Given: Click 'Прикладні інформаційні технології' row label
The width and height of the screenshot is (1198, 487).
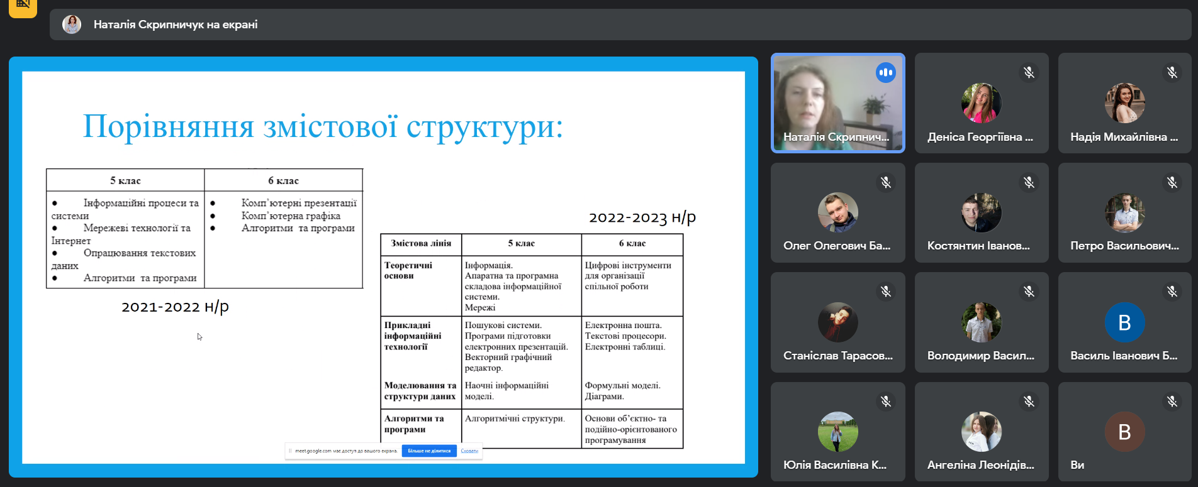Looking at the screenshot, I should tap(413, 336).
